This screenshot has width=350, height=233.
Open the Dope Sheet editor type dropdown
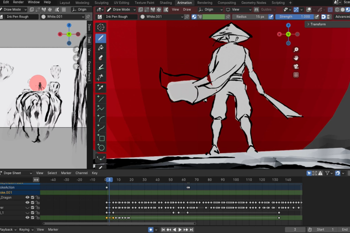pyautogui.click(x=16, y=173)
